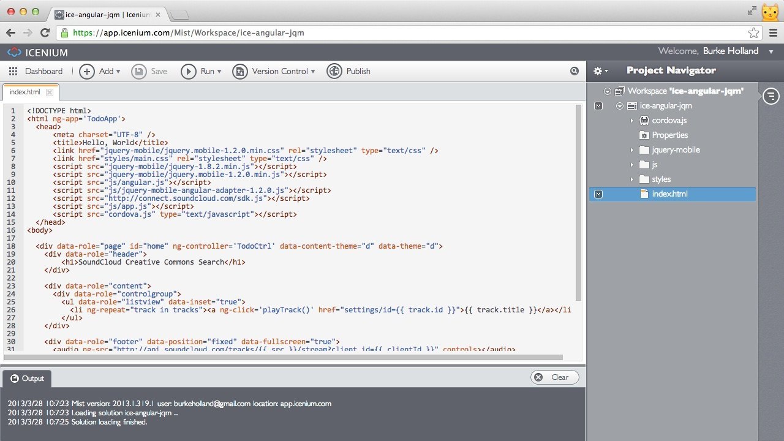Collapse the Workspace tree node
Viewport: 784px width, 441px height.
click(607, 91)
